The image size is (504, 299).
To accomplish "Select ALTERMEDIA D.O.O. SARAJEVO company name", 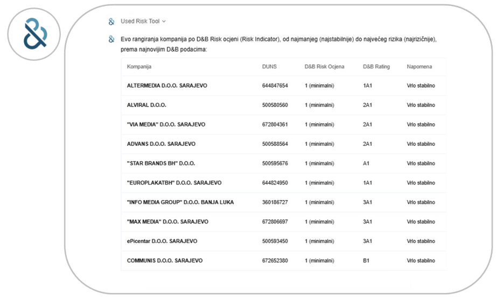I will tap(167, 86).
